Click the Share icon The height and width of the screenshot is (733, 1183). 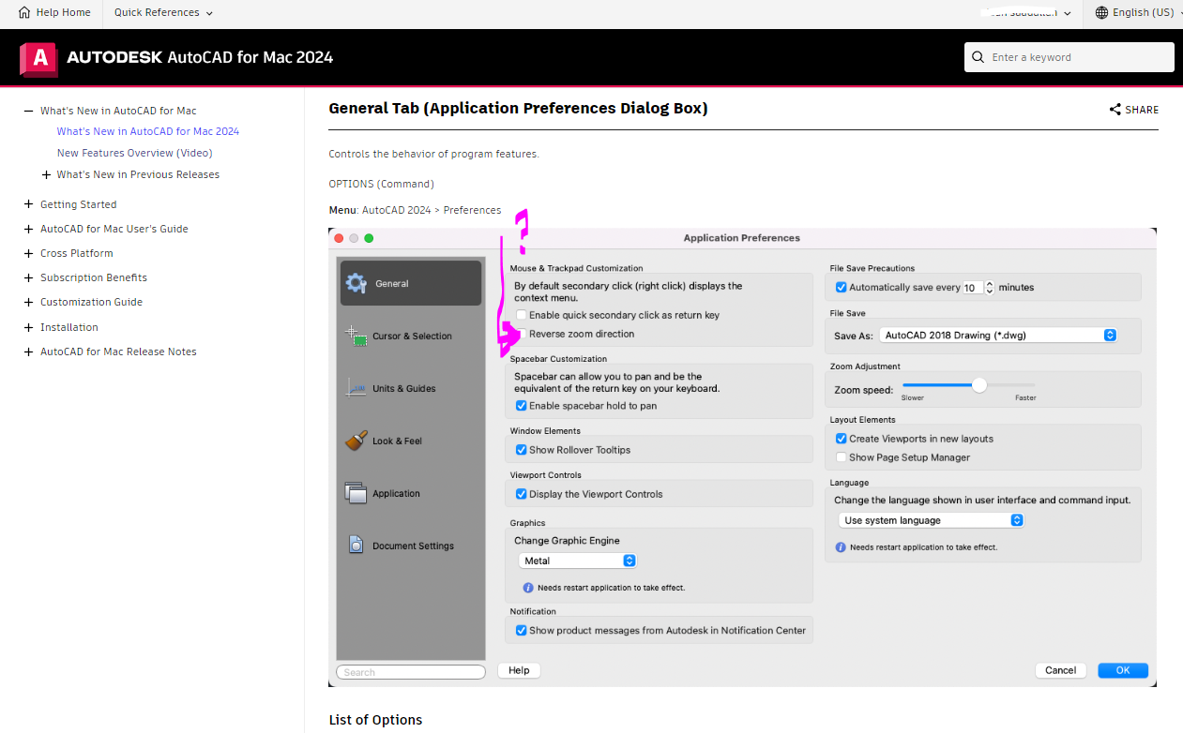[x=1115, y=110]
